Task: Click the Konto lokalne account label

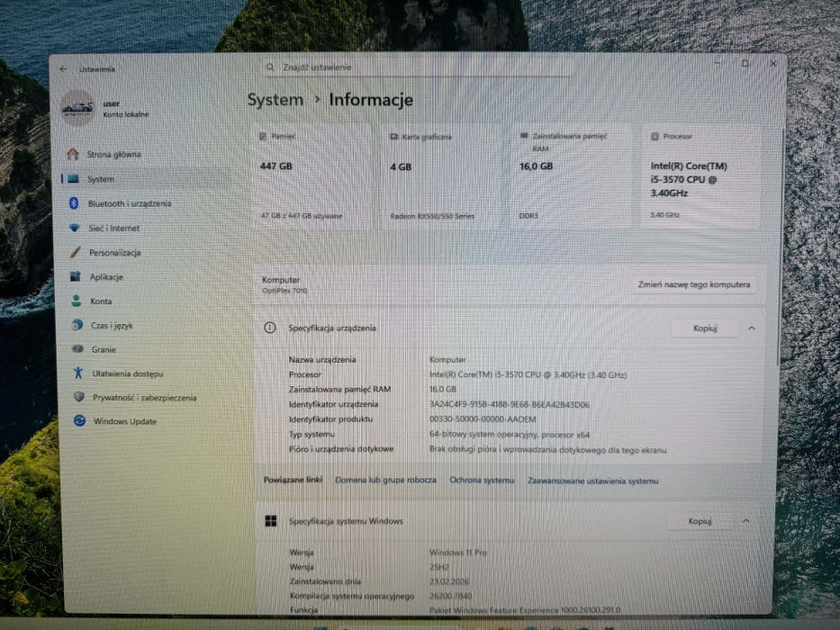Action: point(126,114)
